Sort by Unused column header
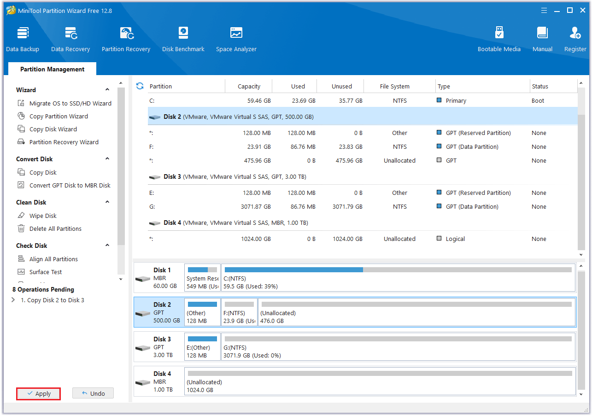The width and height of the screenshot is (592, 416). (341, 86)
